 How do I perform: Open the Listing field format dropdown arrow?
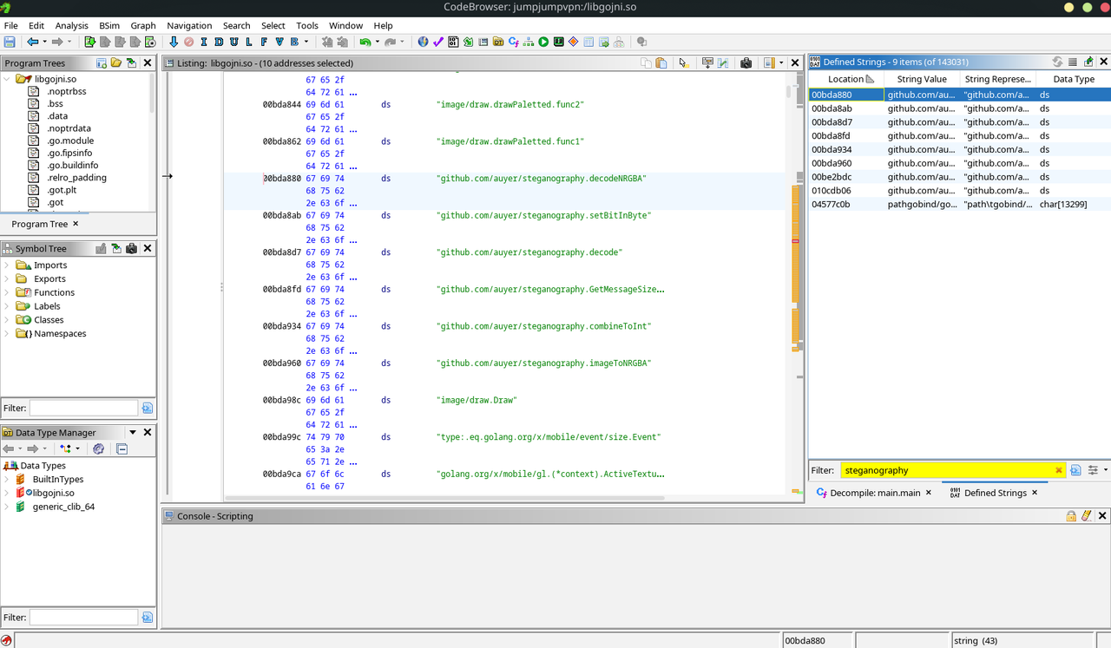[x=781, y=62]
